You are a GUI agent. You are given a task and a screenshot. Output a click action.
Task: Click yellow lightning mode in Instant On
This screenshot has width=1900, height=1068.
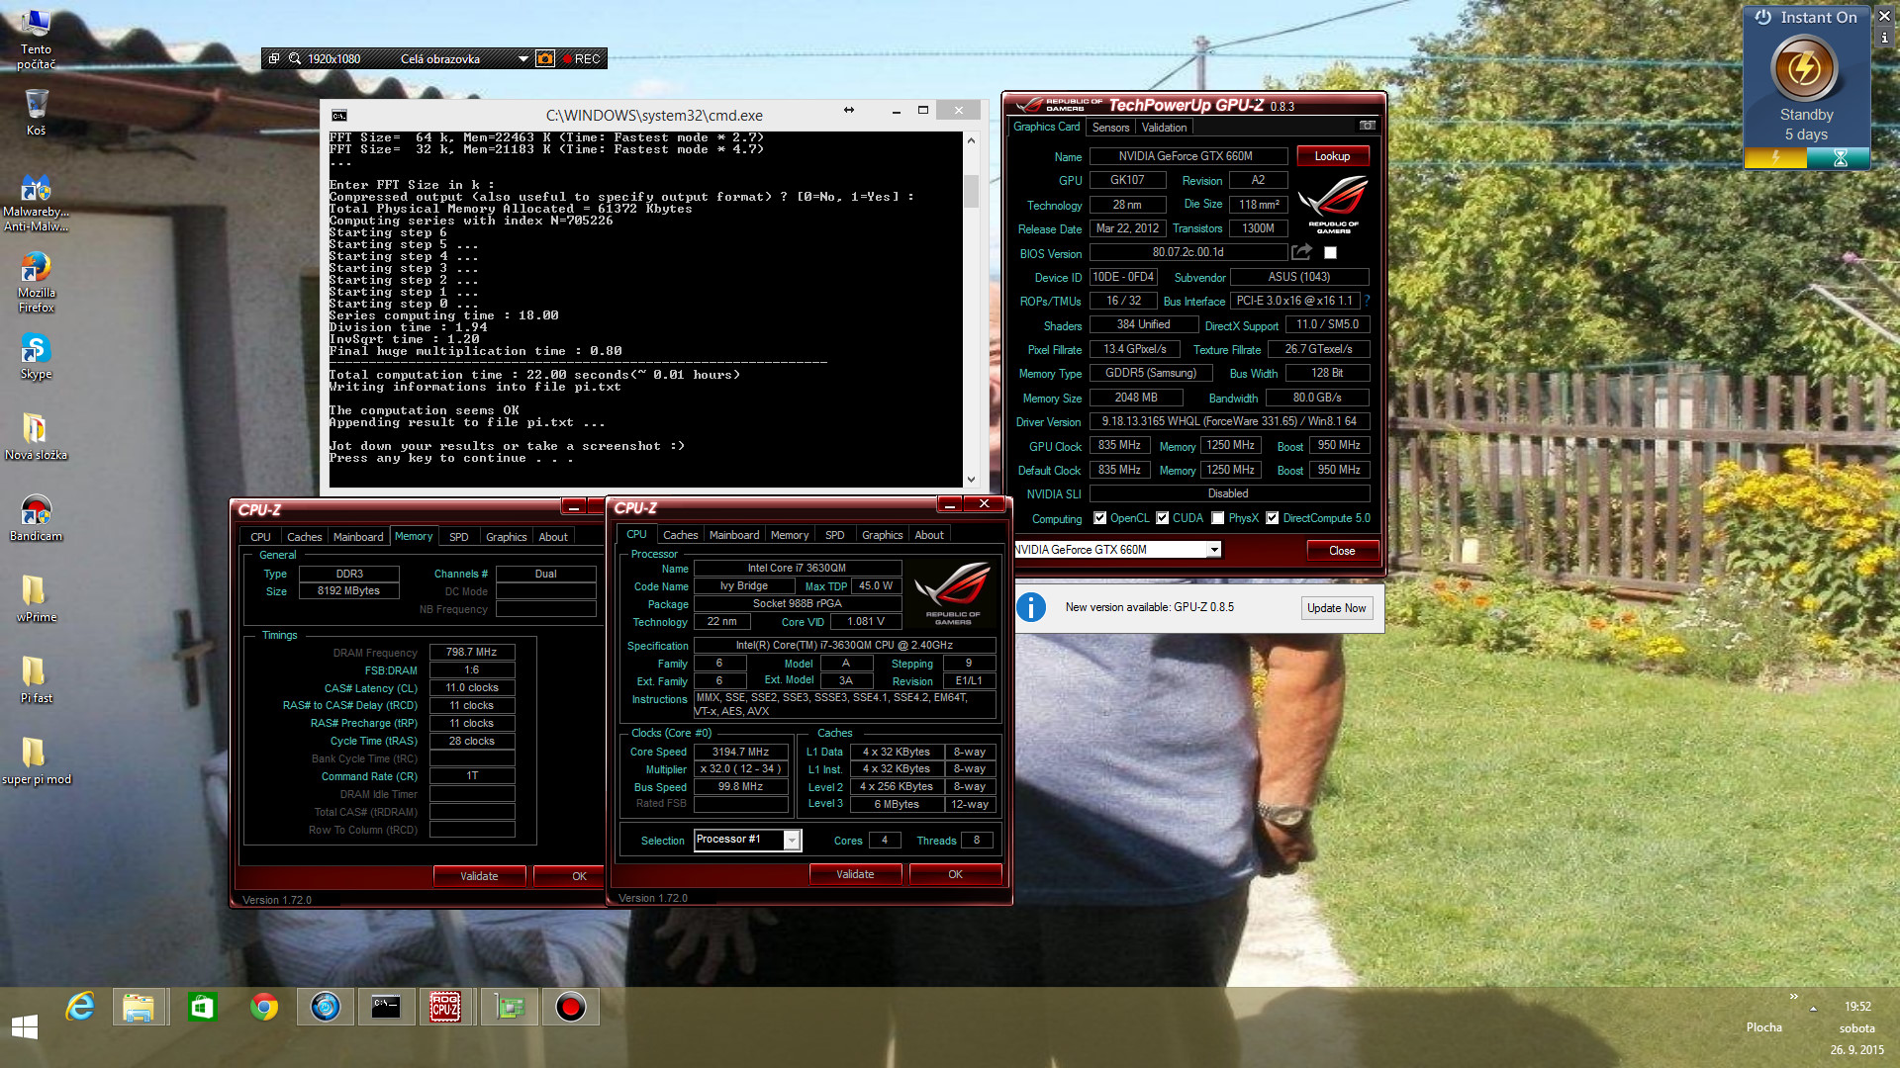click(1775, 158)
